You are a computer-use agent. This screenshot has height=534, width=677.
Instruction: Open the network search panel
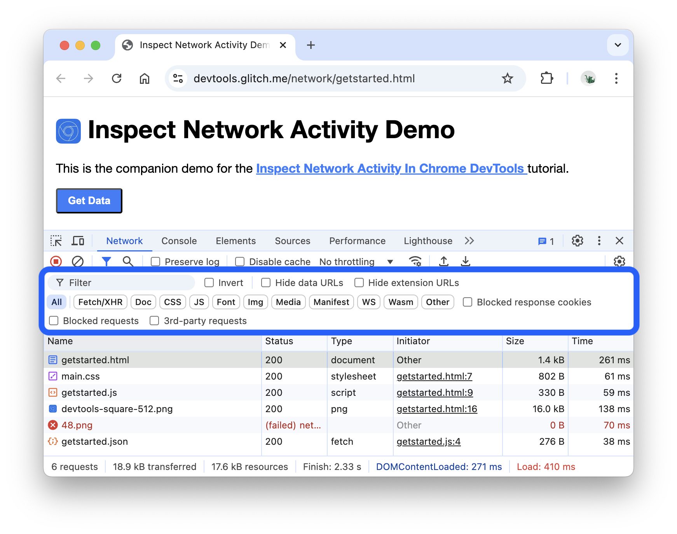128,262
